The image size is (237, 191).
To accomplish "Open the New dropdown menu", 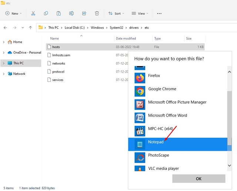I will tap(14, 13).
